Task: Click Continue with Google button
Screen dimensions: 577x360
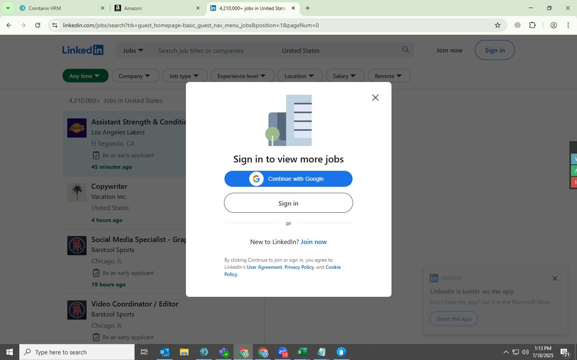Action: tap(288, 179)
